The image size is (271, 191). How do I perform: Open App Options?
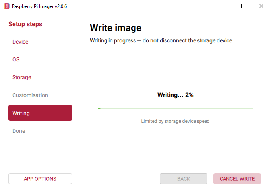click(40, 179)
